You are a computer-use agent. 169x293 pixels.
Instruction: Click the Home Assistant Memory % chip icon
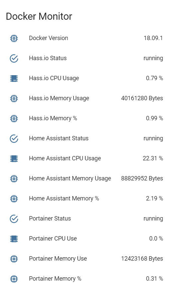(x=14, y=199)
